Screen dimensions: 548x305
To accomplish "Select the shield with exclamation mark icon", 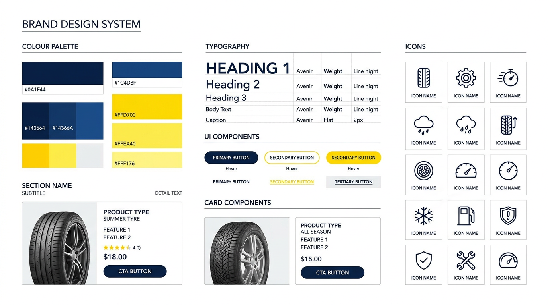I will [x=508, y=216].
